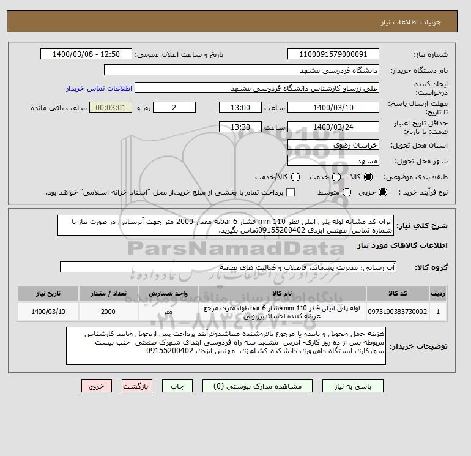471x456 pixels.
Task: Click the unit cell متر
Action: pyautogui.click(x=168, y=312)
